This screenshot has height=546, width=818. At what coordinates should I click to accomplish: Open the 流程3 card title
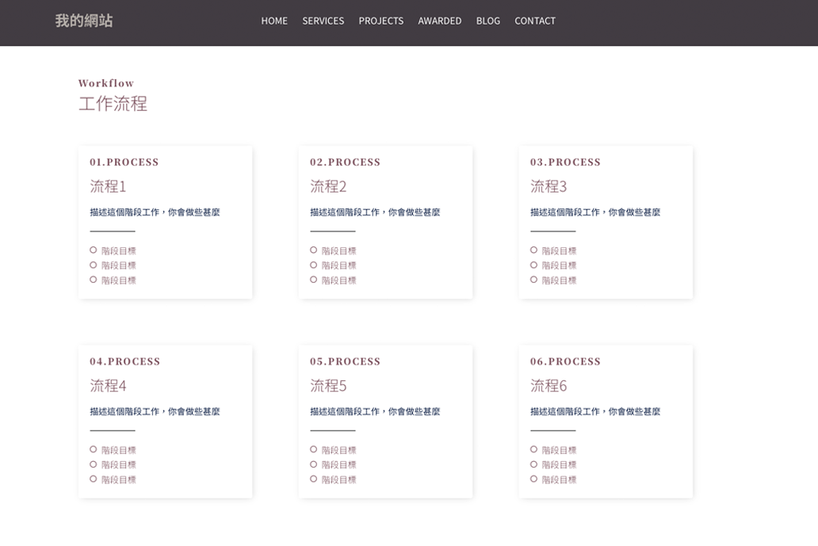click(549, 186)
